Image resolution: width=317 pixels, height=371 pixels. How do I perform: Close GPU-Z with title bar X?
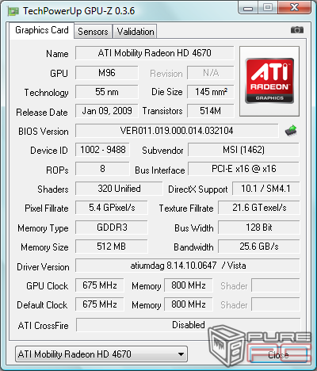[x=294, y=7]
